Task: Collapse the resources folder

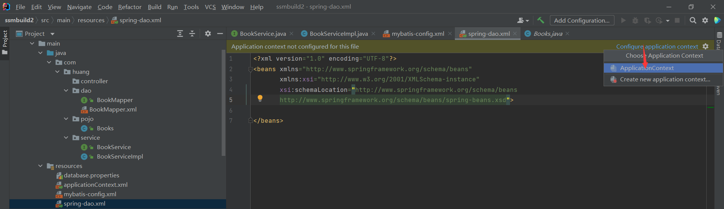Action: click(x=40, y=166)
